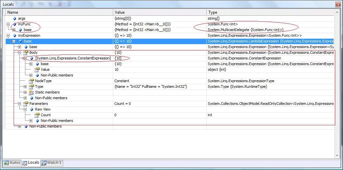The width and height of the screenshot is (343, 170).
Task: Click the object {int} type cell
Action: click(217, 69)
